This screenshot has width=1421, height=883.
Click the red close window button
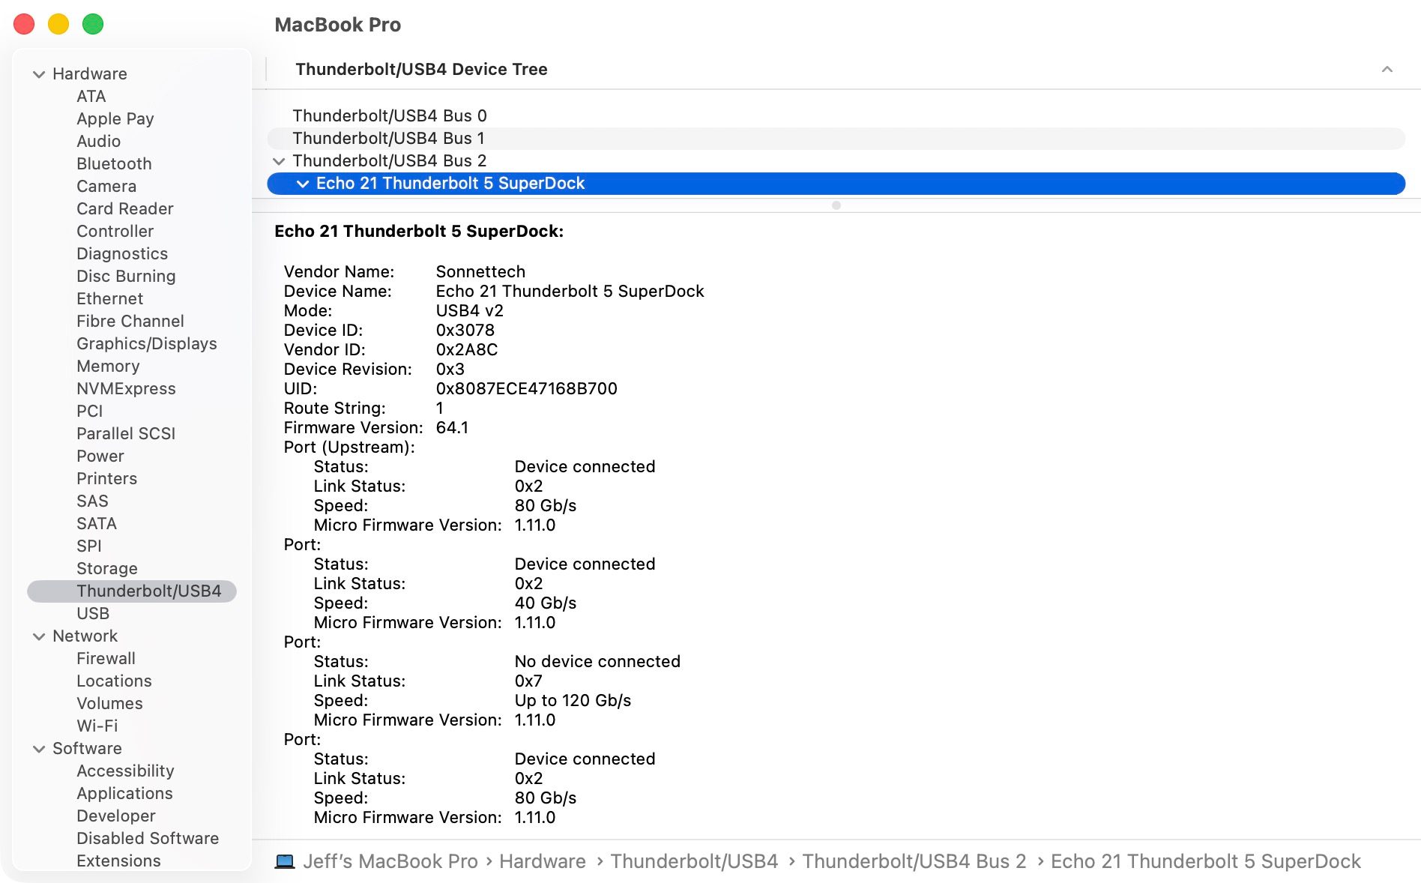coord(24,24)
